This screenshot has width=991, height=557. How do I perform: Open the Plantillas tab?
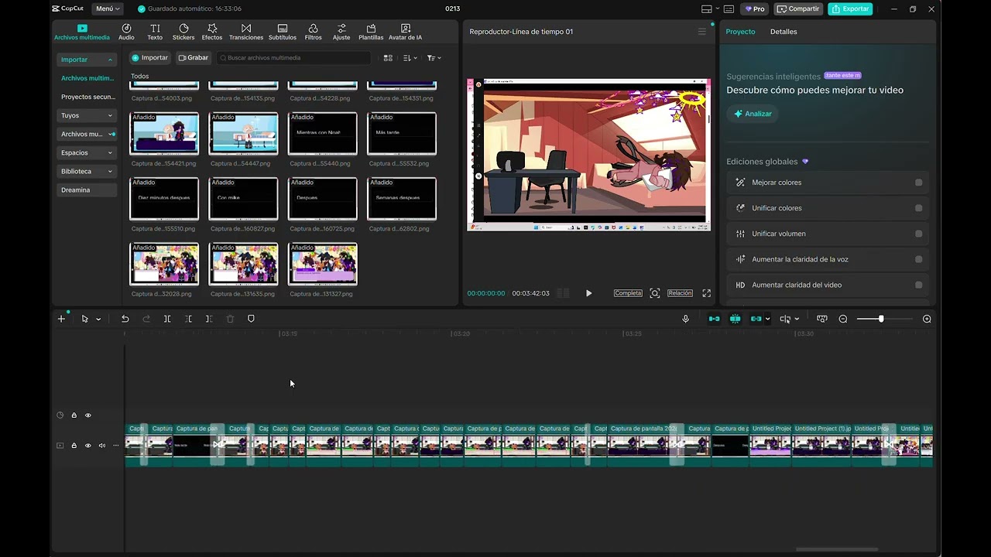click(371, 32)
